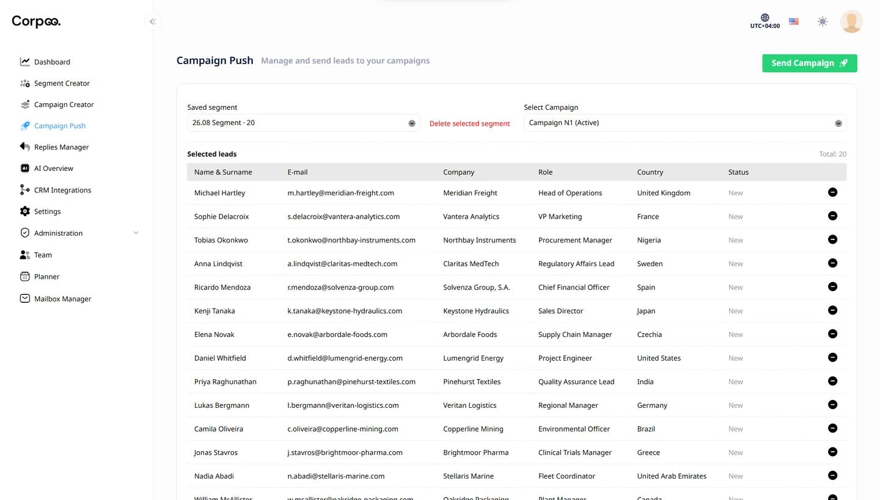Remove Anna Lindqvist using minus icon
The width and height of the screenshot is (880, 500).
point(832,263)
